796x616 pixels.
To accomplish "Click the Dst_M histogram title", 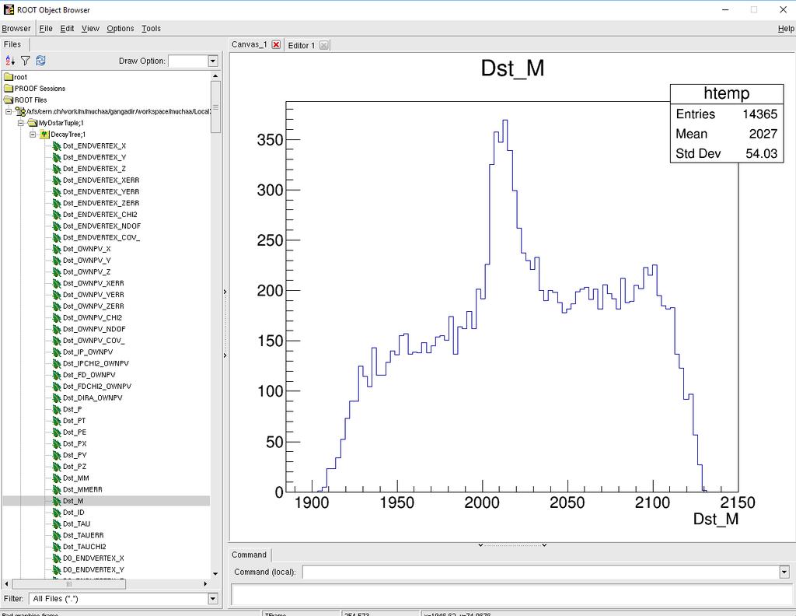I will pyautogui.click(x=512, y=68).
